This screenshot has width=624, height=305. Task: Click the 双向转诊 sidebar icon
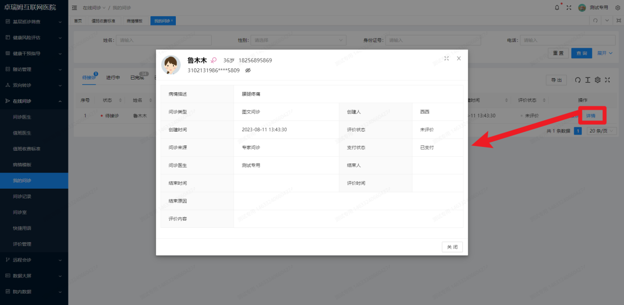click(x=7, y=85)
